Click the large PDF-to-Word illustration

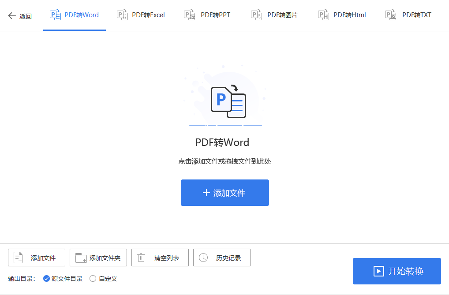[x=225, y=96]
